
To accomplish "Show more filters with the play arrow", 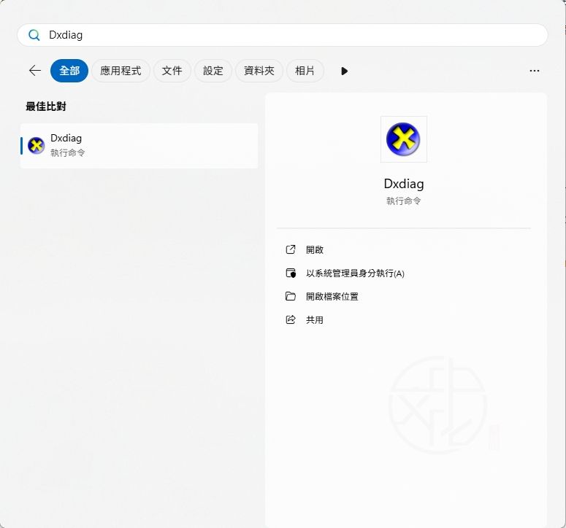I will pos(344,71).
